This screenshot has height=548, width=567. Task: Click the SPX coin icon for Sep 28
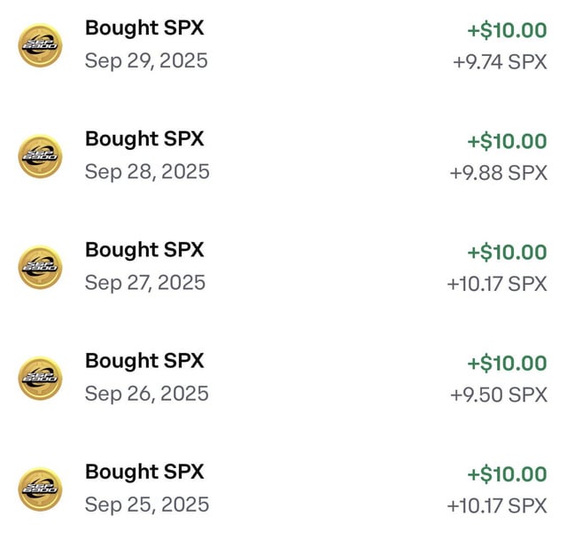click(40, 156)
